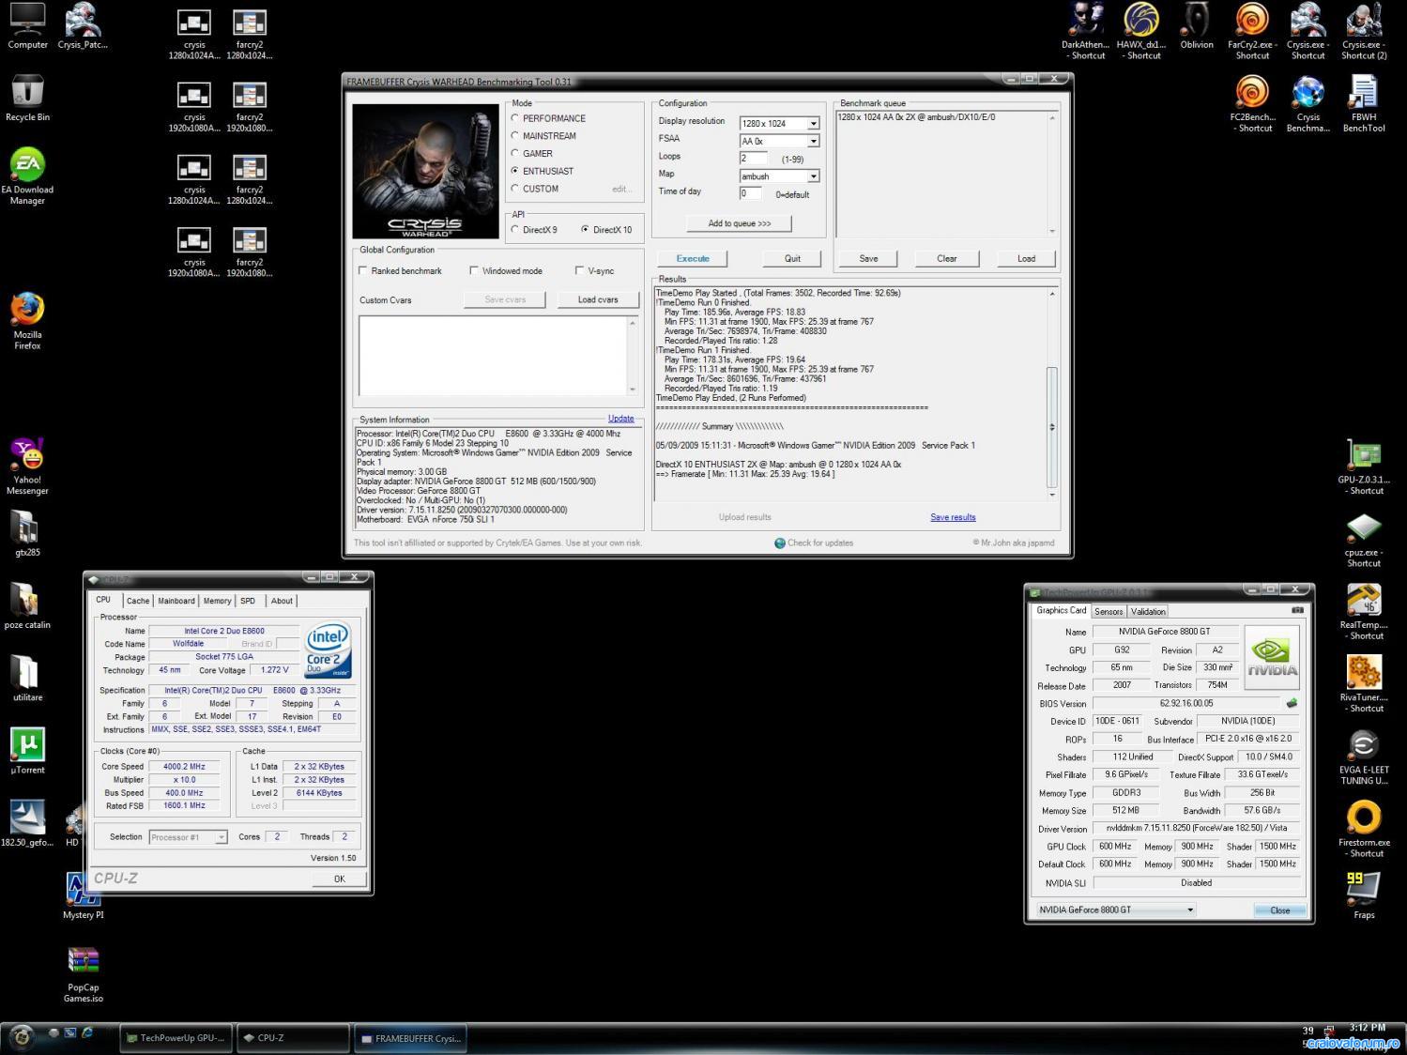Click the Load cvars button
Viewport: 1407px width, 1055px height.
pyautogui.click(x=598, y=299)
